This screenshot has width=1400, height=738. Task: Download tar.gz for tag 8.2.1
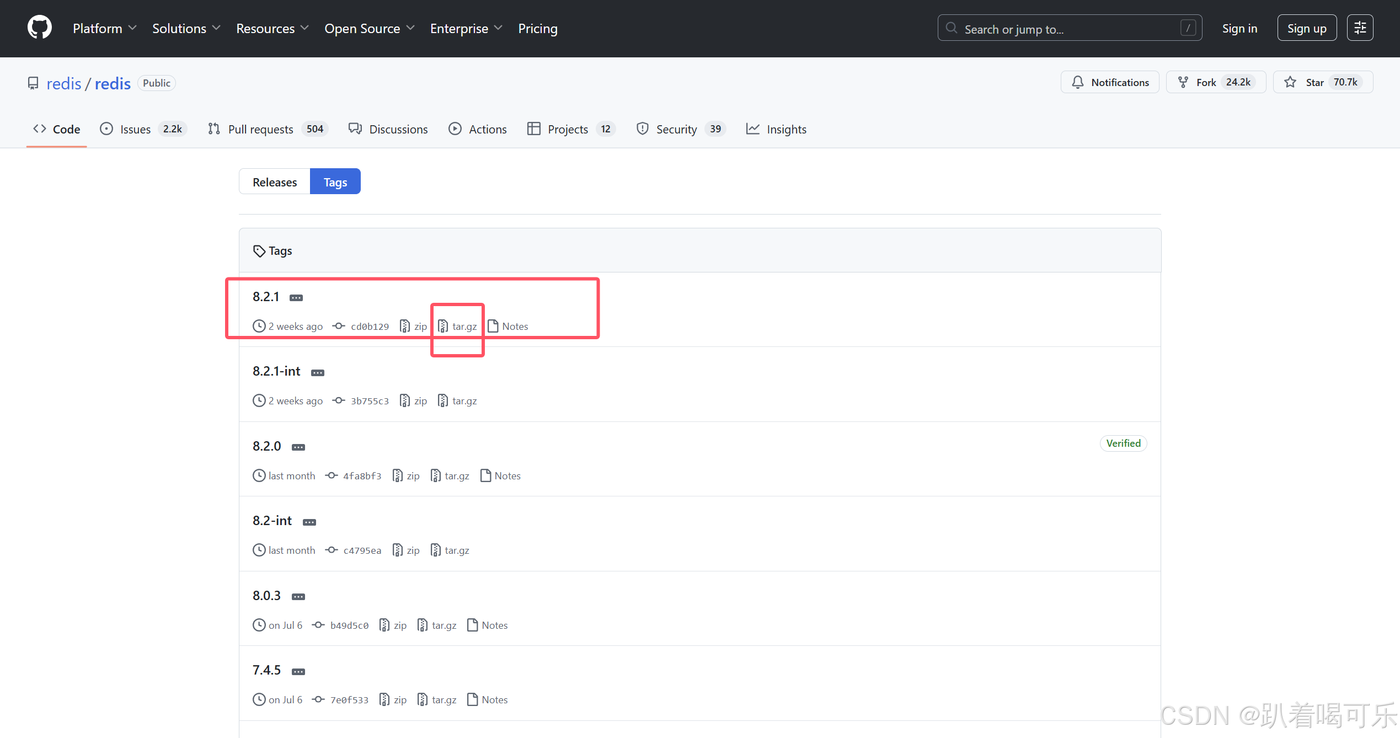[x=457, y=327]
